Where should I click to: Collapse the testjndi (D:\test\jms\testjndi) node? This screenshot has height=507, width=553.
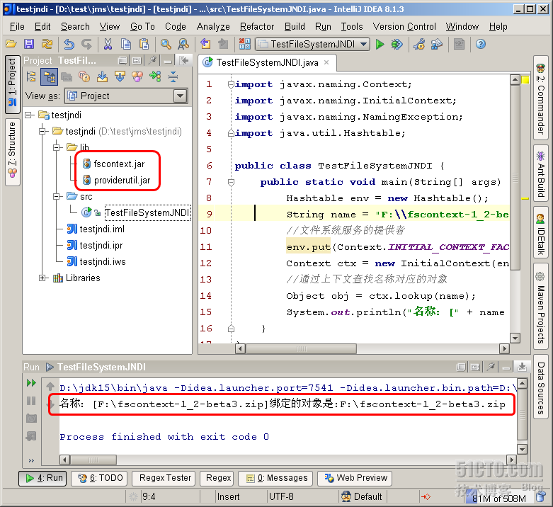click(x=42, y=131)
